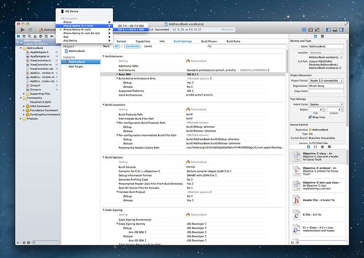Screen dimensions: 364x258
Task: Collapse the Build Options section
Action: (104, 158)
